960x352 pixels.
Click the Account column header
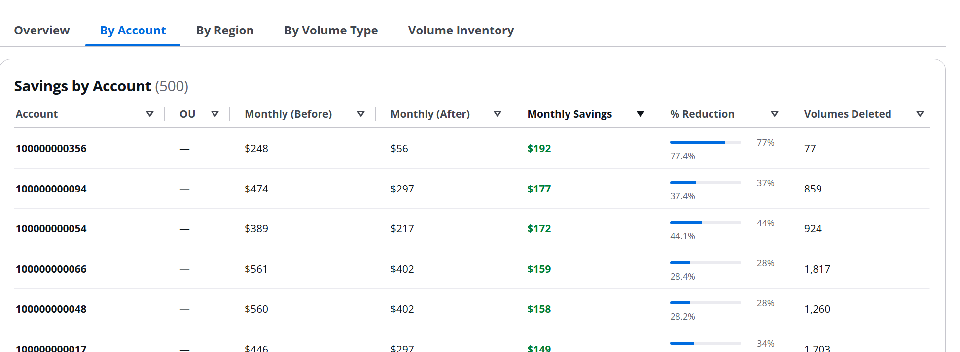click(x=36, y=114)
